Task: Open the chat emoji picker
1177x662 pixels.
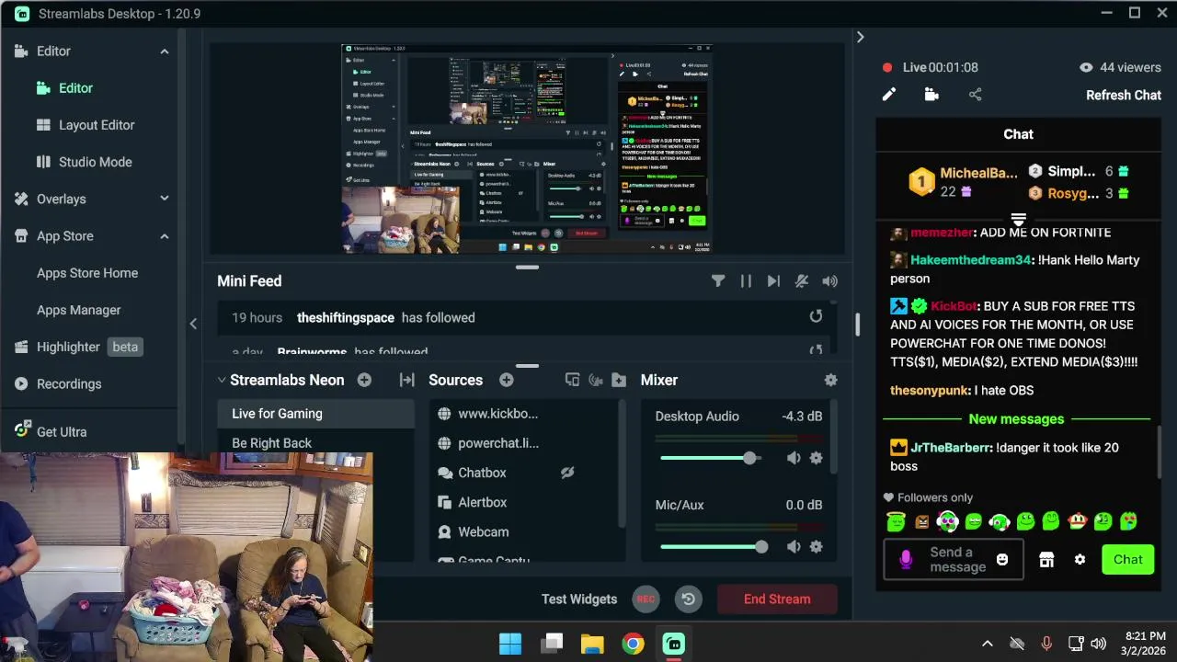Action: point(1002,560)
